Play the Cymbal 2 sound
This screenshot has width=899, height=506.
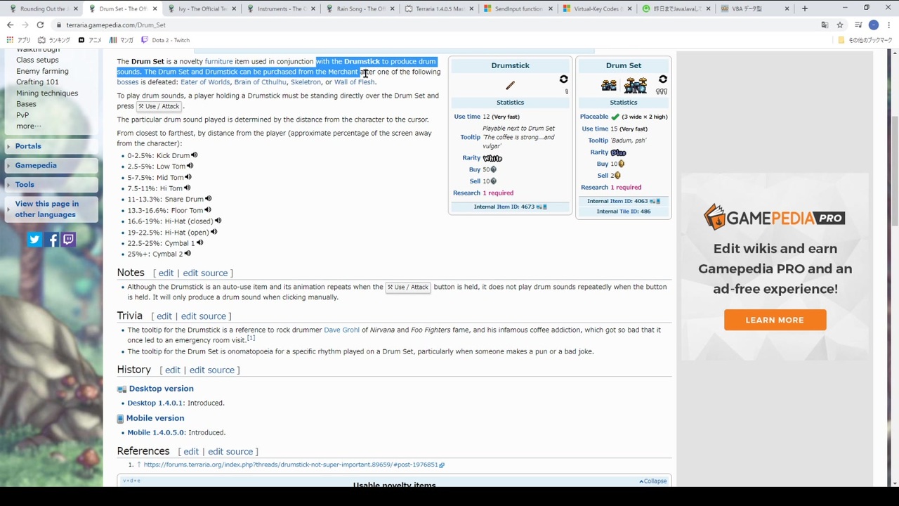pyautogui.click(x=188, y=254)
